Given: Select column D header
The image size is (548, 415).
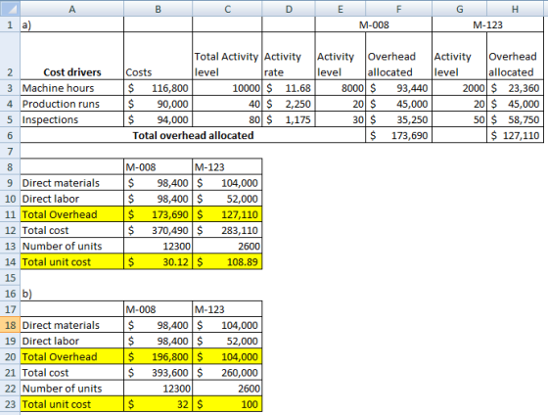Looking at the screenshot, I should [x=289, y=9].
